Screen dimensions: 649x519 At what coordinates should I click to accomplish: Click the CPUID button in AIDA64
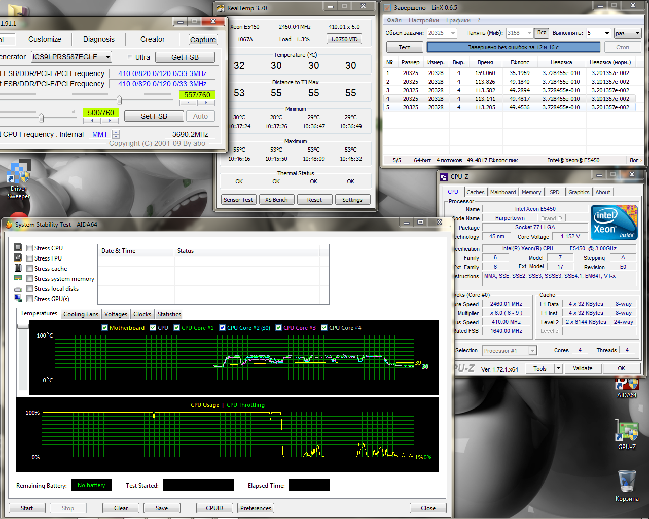pyautogui.click(x=214, y=508)
